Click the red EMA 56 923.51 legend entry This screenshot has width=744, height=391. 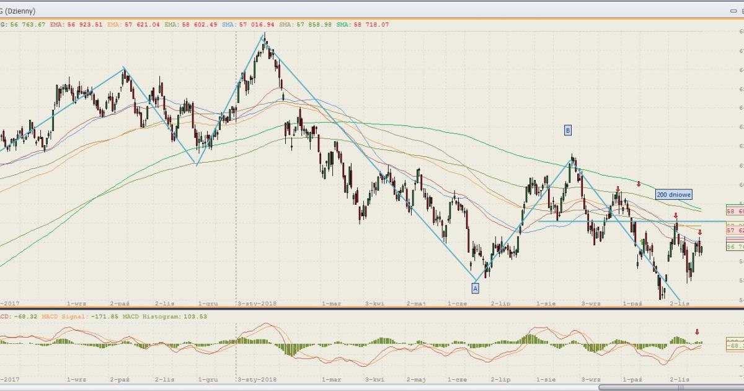tap(69, 25)
